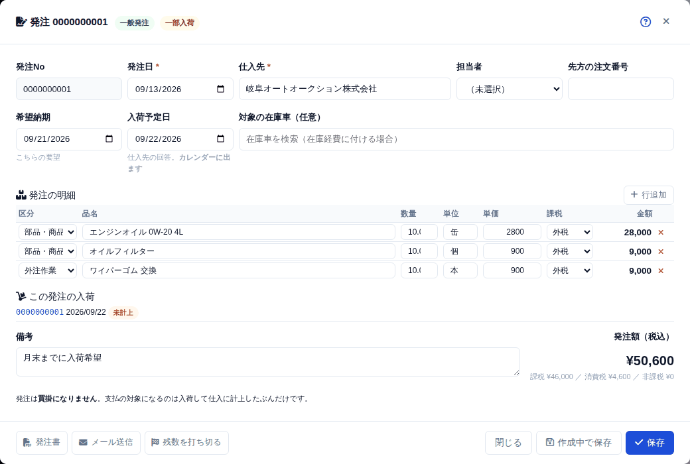
Task: Open calendar picker for 発注日
Action: [x=220, y=89]
